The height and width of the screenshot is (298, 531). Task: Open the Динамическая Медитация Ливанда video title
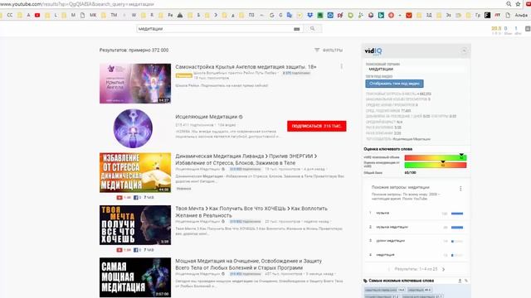point(246,160)
